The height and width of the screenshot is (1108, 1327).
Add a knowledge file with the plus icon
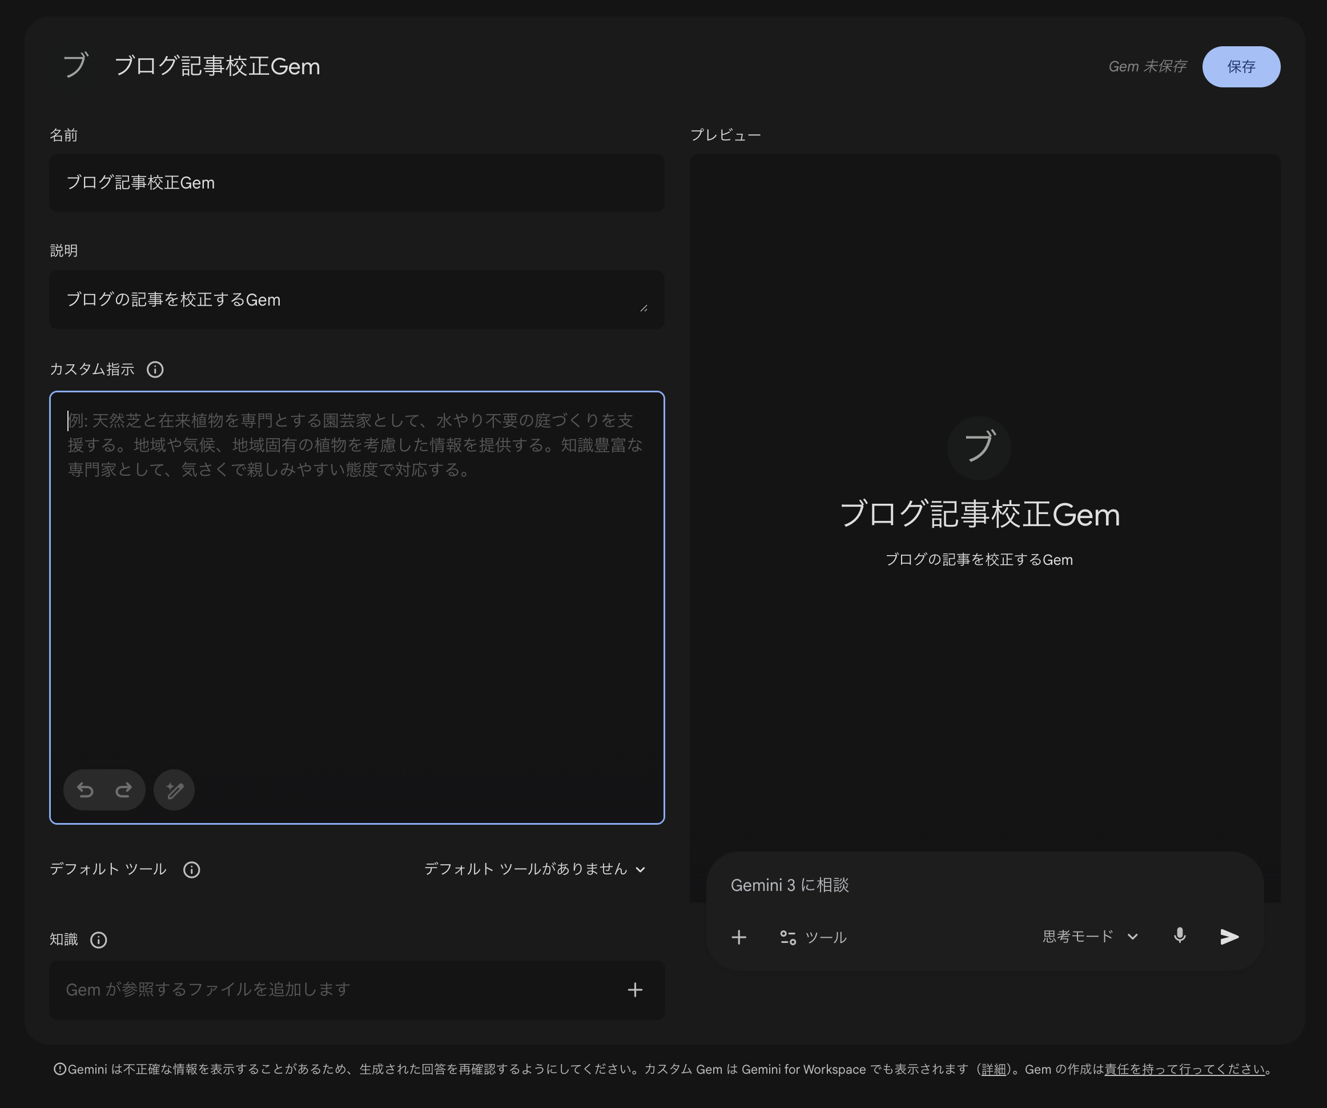tap(635, 990)
